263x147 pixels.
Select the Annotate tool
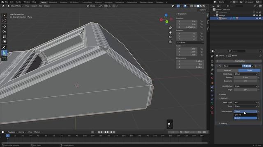tap(4, 47)
